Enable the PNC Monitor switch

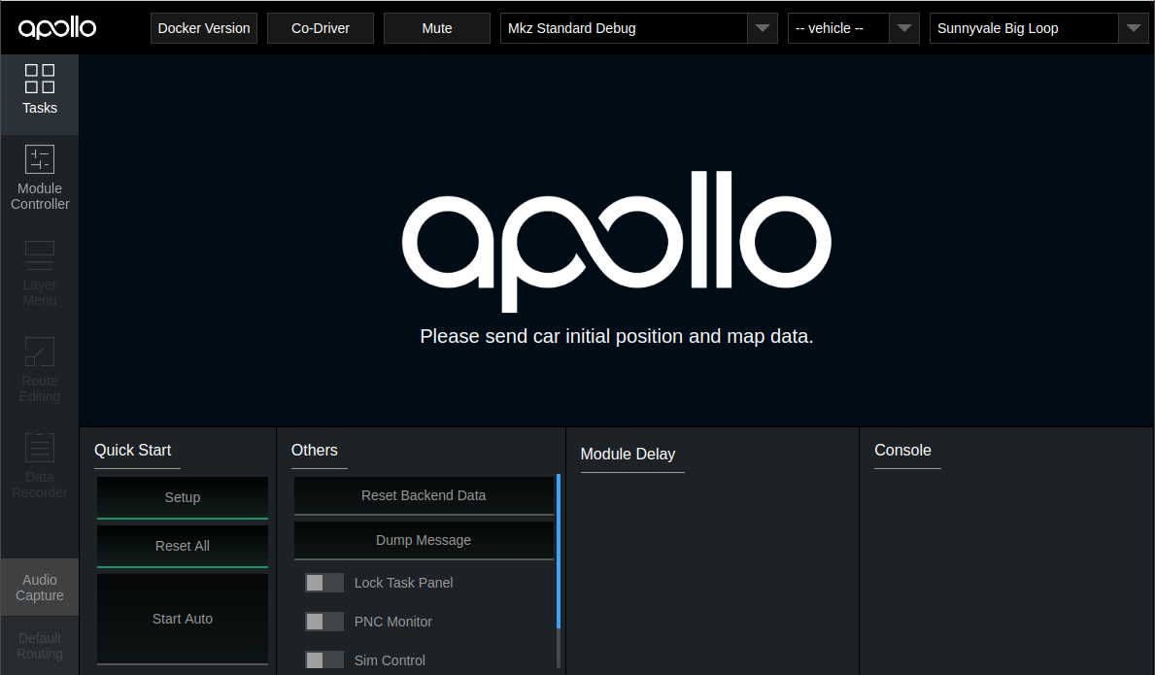[324, 622]
